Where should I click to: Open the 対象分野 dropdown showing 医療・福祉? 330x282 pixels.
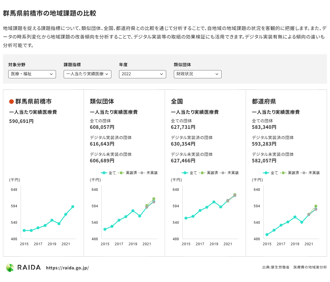click(32, 74)
